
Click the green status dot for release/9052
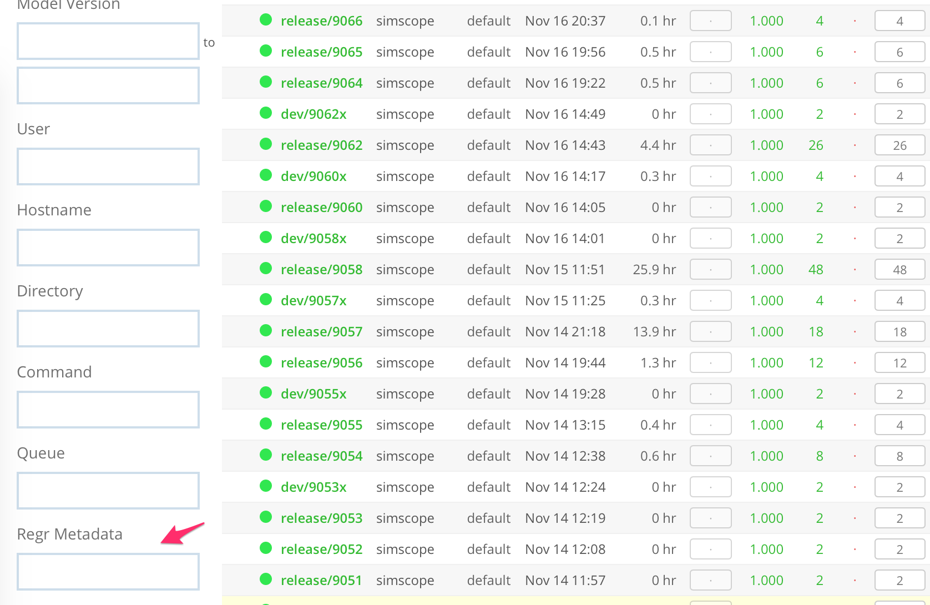tap(266, 548)
